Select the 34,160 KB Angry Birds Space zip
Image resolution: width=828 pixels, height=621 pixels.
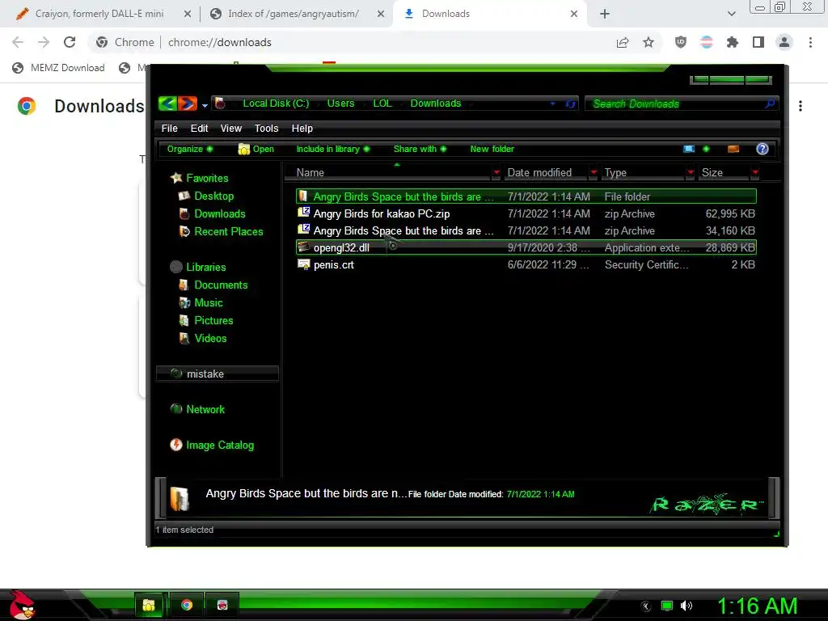tap(526, 230)
